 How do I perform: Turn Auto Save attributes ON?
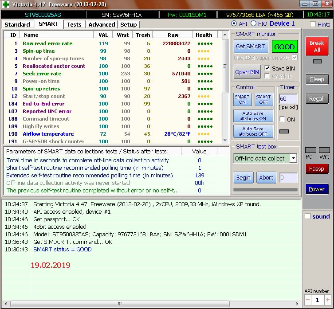tap(253, 116)
